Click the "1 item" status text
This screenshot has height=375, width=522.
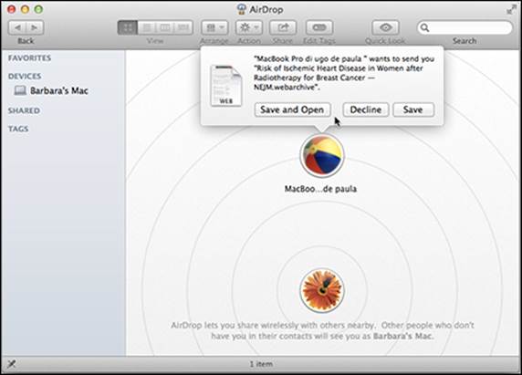tap(261, 364)
